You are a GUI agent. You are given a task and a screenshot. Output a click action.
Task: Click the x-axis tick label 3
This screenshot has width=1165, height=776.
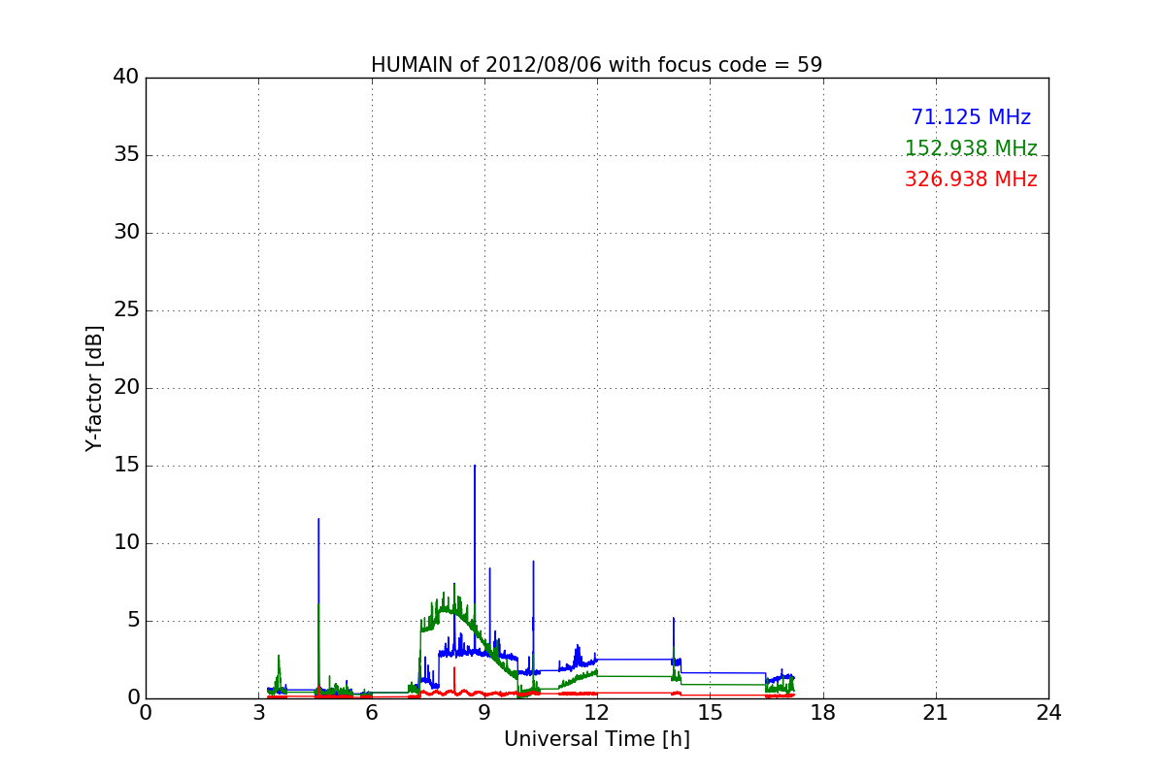(x=258, y=713)
